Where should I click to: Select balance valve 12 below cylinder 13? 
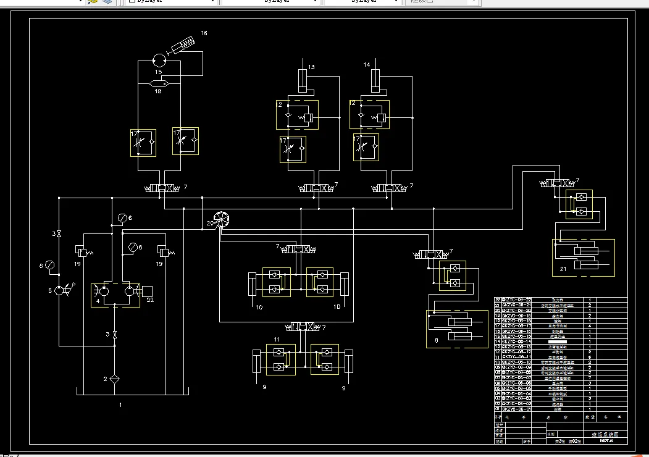297,115
